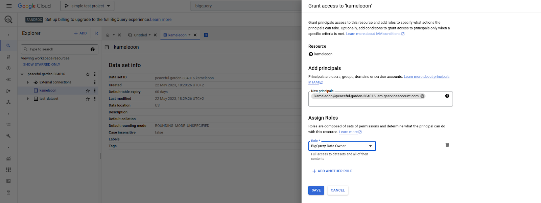Open actions menu for peaceful-garden-384016 project
The width and height of the screenshot is (541, 203).
(x=95, y=74)
